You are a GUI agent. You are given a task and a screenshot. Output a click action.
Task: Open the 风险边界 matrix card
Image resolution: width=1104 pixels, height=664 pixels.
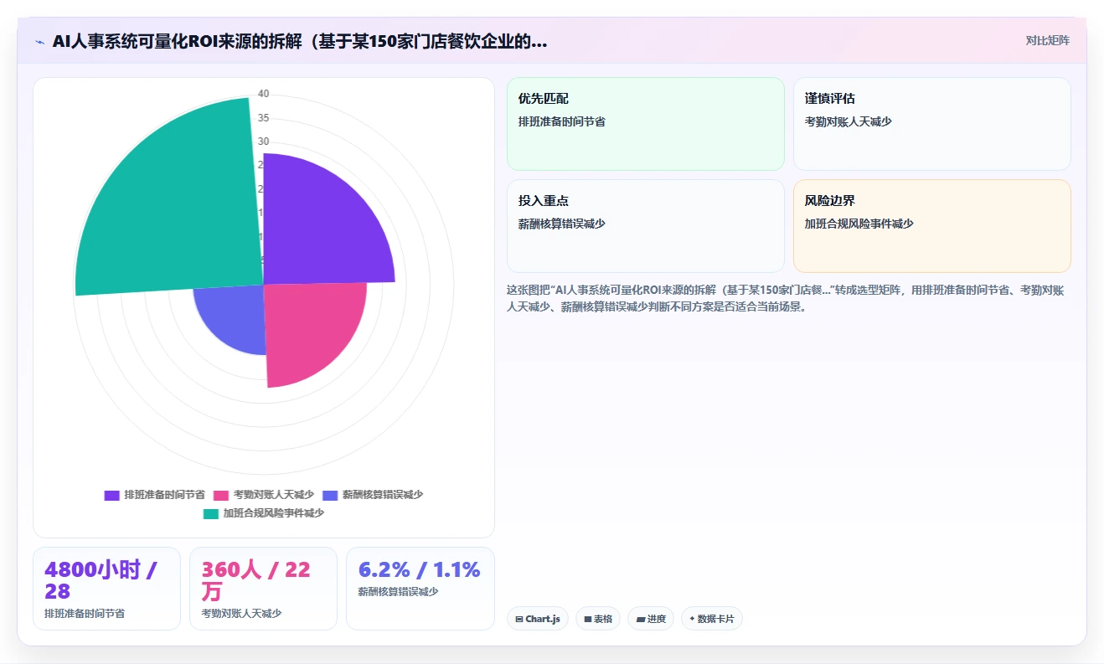pyautogui.click(x=932, y=226)
